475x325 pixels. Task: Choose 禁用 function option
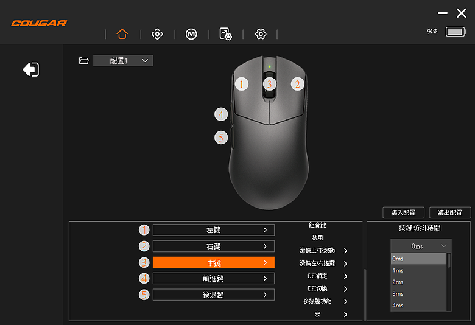[317, 238]
